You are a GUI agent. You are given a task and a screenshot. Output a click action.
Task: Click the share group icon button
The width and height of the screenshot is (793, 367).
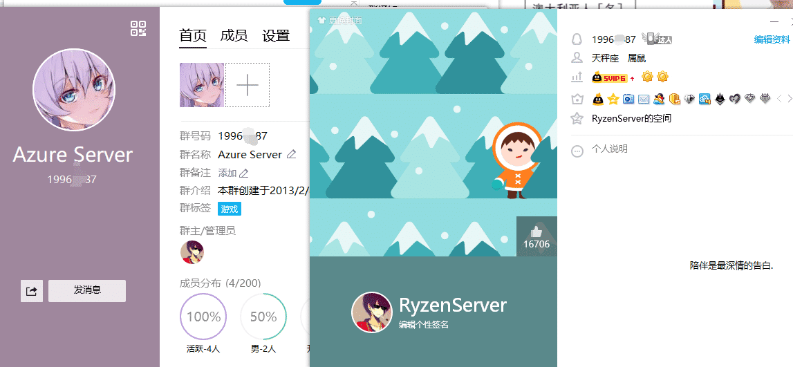point(32,291)
